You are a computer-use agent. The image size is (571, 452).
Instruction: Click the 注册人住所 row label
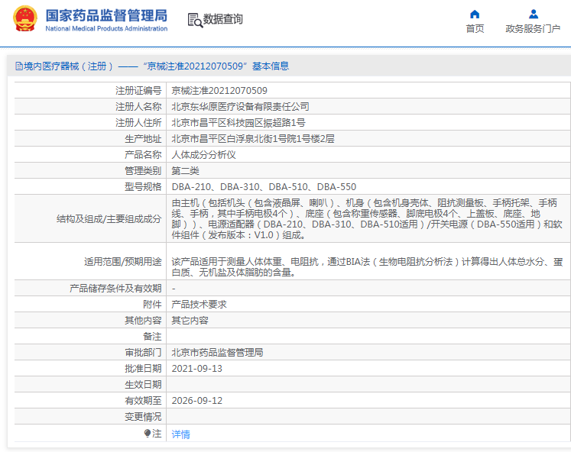(138, 123)
